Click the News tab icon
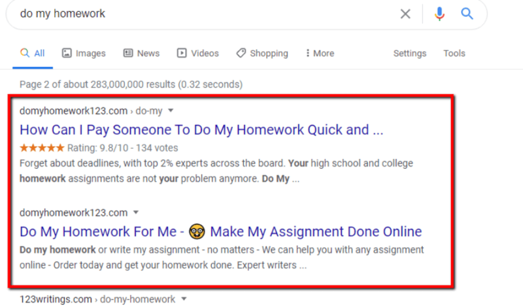Screen dimensions: 523x306 (x=128, y=53)
